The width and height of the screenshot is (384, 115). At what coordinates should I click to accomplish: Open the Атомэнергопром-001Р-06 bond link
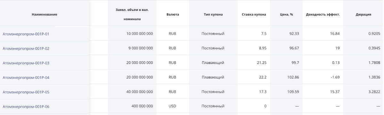tap(26, 107)
